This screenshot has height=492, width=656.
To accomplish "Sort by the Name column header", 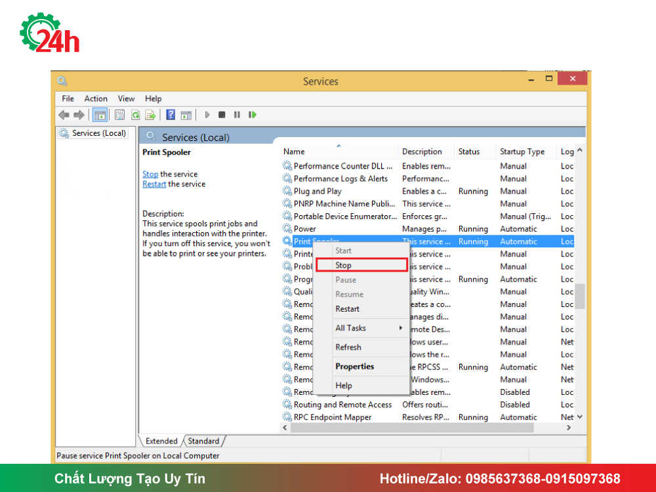I will 338,152.
